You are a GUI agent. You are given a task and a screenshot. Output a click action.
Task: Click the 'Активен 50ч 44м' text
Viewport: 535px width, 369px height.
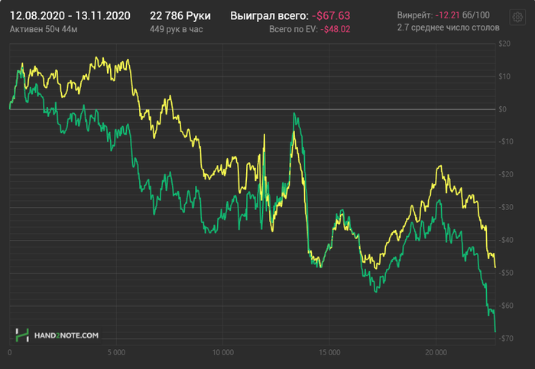tap(44, 29)
